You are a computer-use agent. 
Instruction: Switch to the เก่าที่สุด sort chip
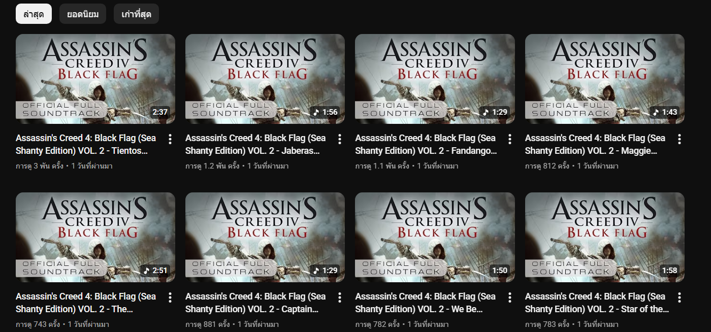[x=136, y=14]
